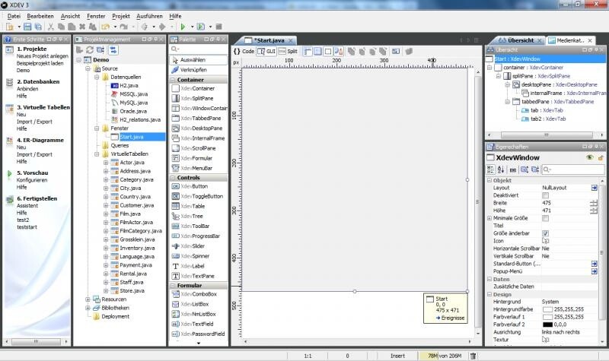
Task: Click the trash icon in status bar
Action: coord(473,355)
